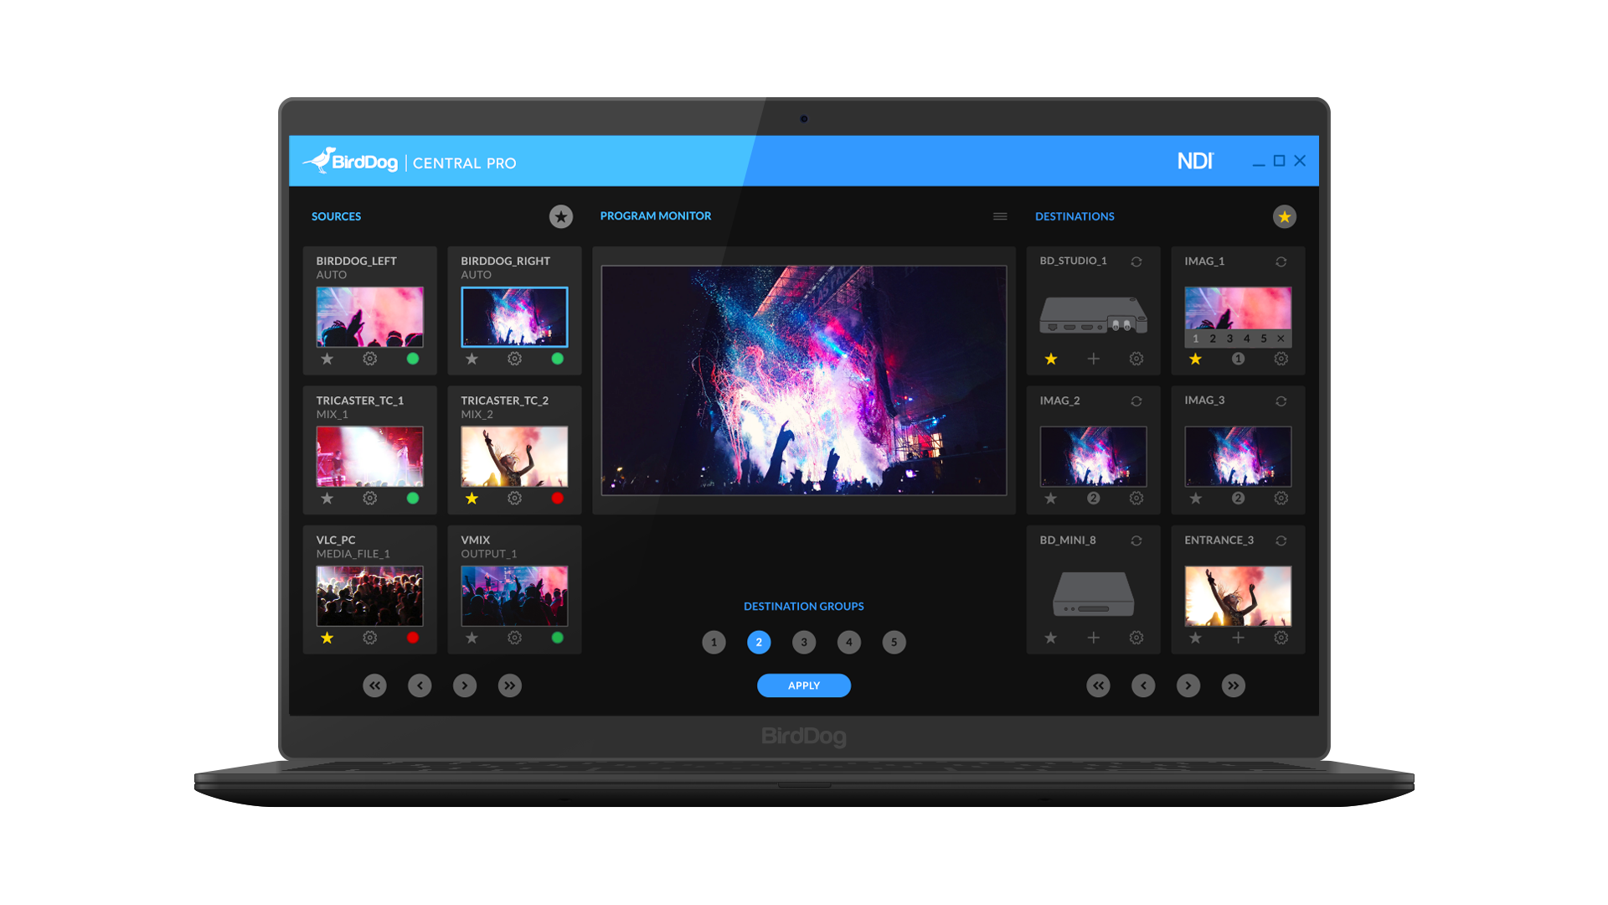Screen dimensions: 1608x905
Task: Favorite the BIRDDOG_LEFT source
Action: [x=327, y=359]
